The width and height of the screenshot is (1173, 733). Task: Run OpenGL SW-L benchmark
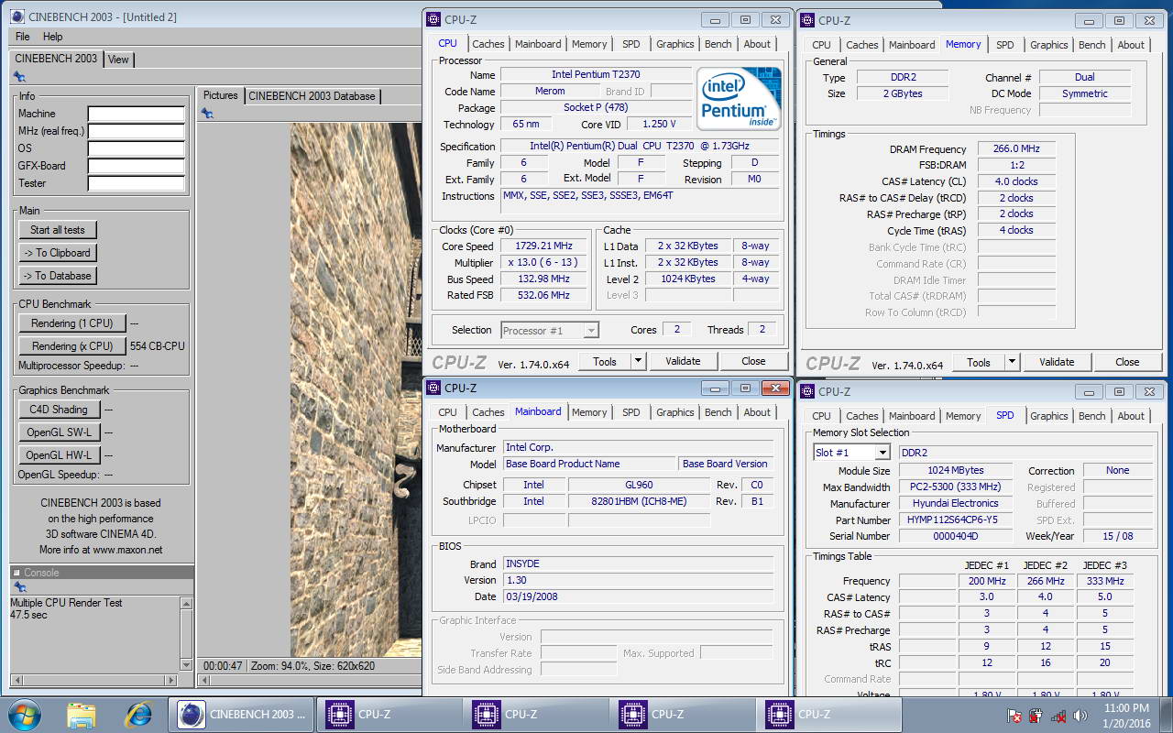[x=59, y=432]
